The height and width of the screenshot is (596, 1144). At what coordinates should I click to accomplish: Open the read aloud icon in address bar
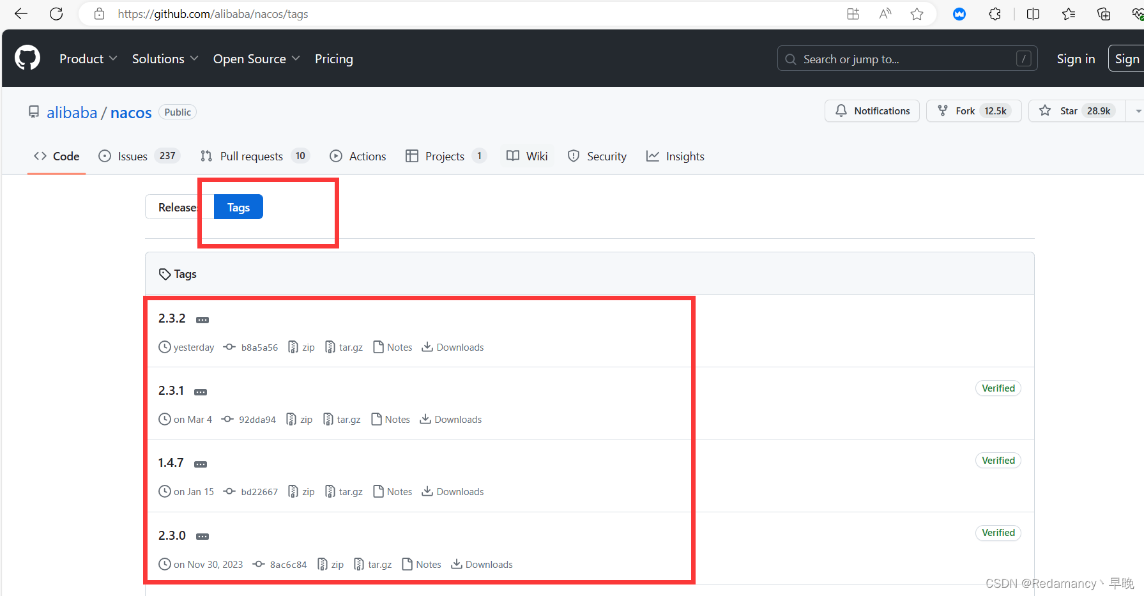coord(885,13)
